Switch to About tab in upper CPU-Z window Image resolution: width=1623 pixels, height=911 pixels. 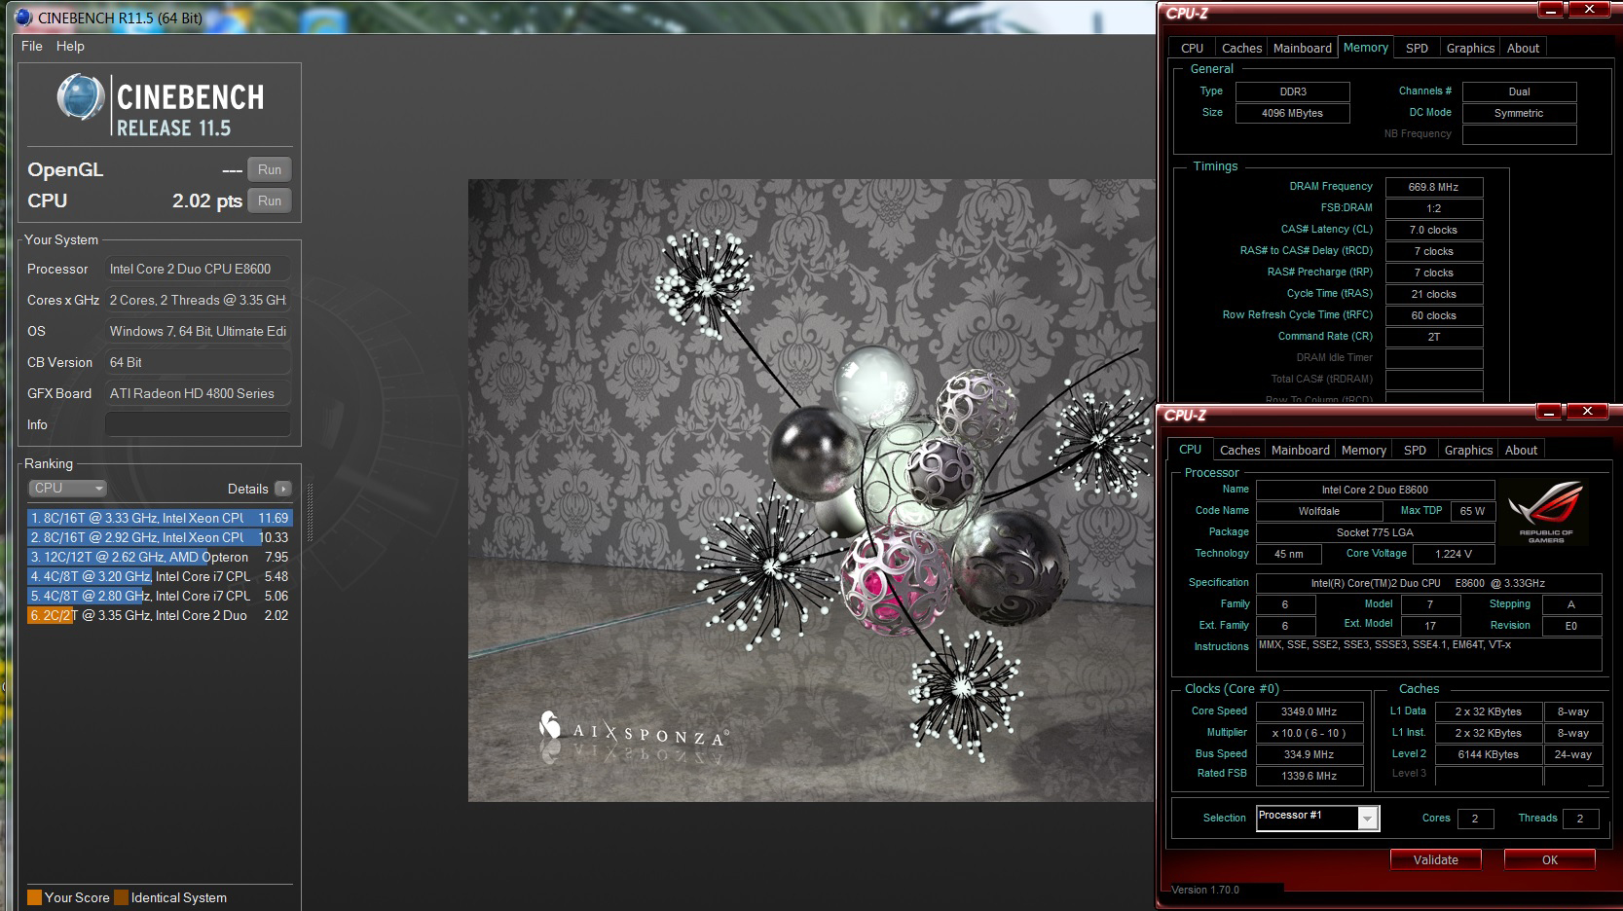tap(1523, 48)
